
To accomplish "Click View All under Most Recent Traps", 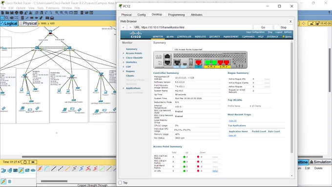I will pyautogui.click(x=232, y=121).
